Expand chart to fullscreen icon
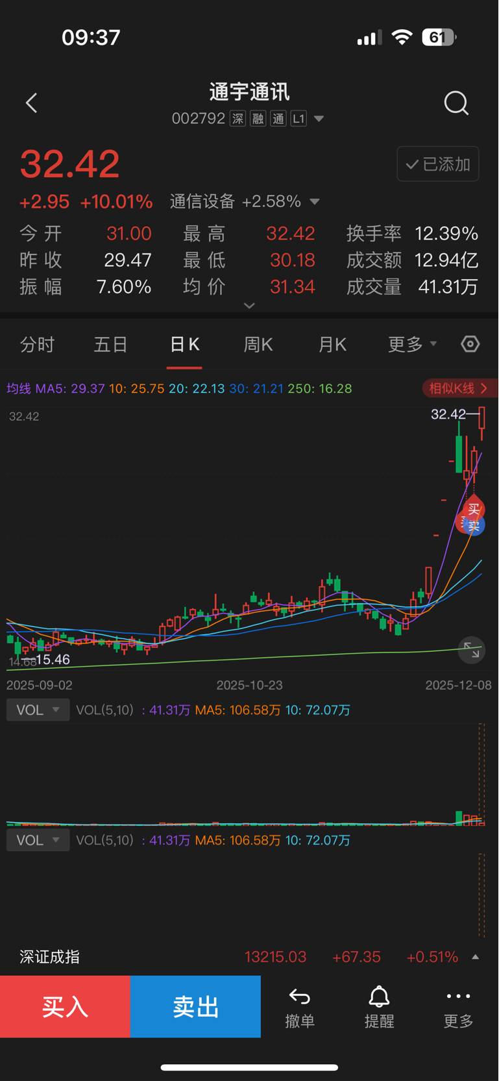This screenshot has width=499, height=1081. [472, 650]
